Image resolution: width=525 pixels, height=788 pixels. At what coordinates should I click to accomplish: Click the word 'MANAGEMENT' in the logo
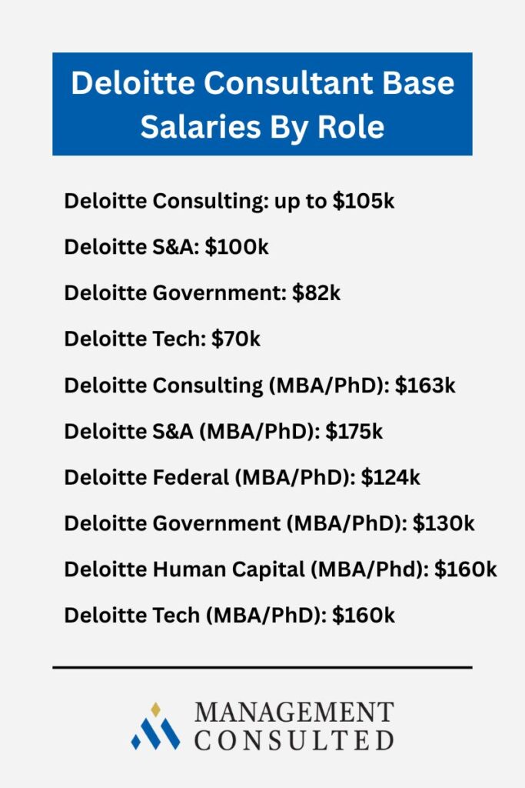click(294, 712)
